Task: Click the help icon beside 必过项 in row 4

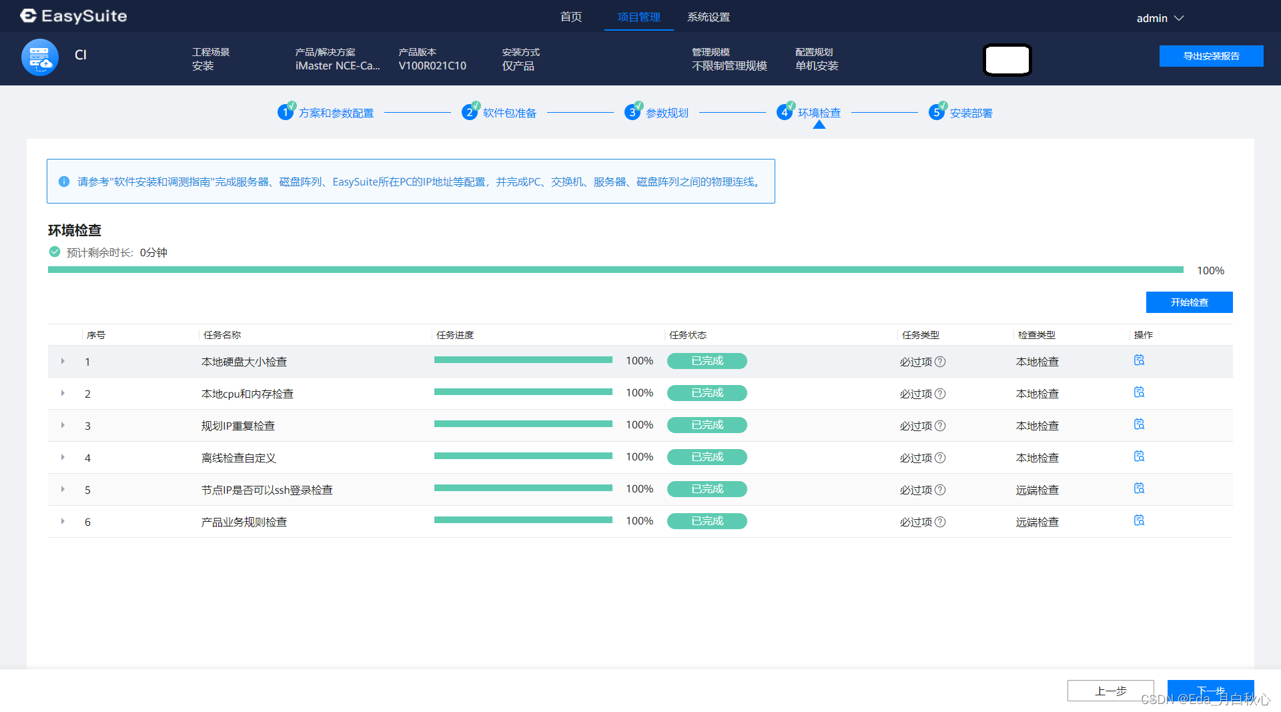Action: click(940, 458)
